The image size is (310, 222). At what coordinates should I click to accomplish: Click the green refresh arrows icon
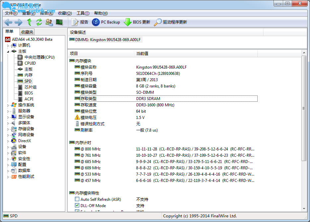[39, 22]
